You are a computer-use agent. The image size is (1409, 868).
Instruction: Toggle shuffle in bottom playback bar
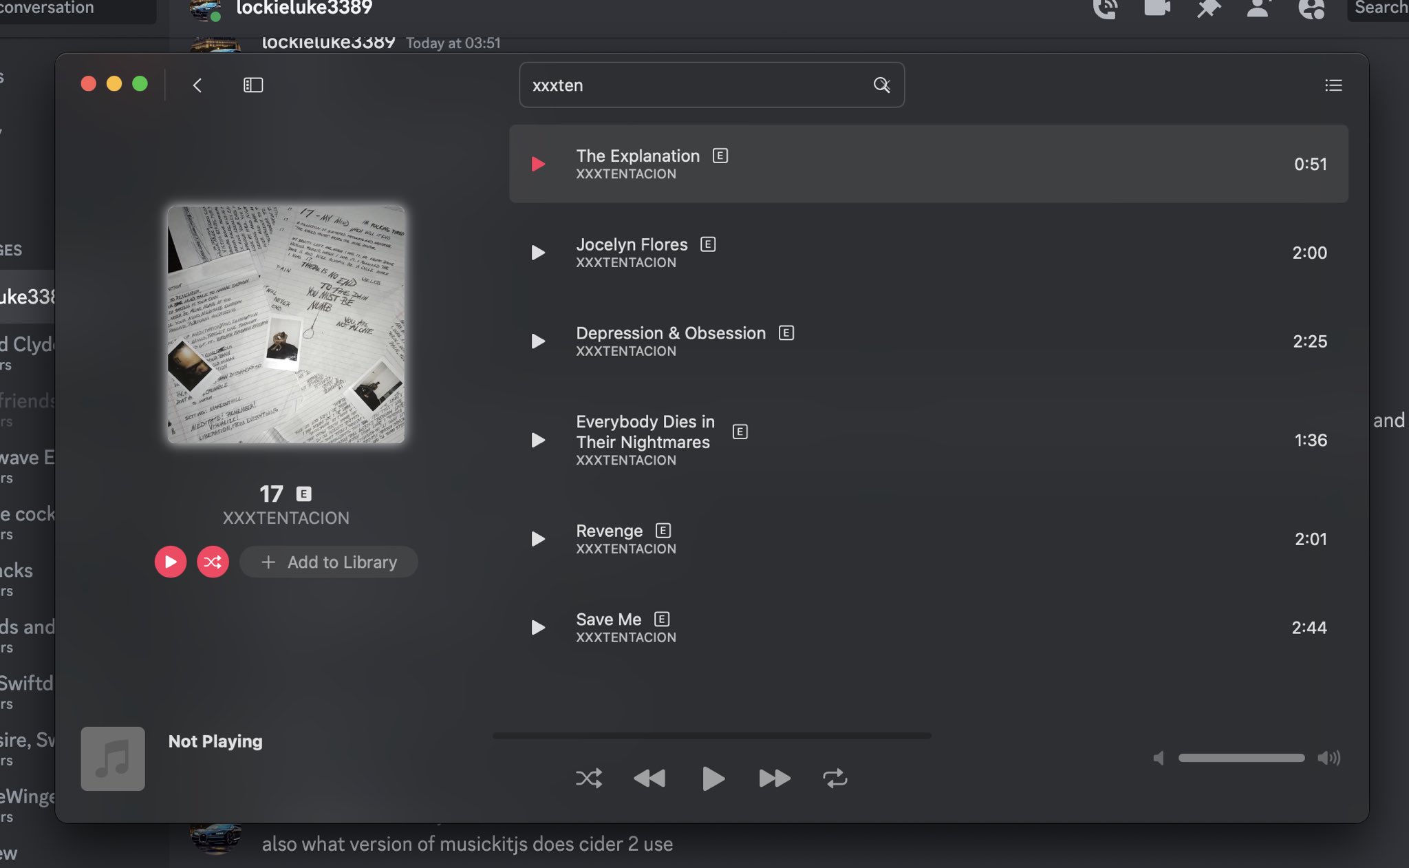coord(589,779)
